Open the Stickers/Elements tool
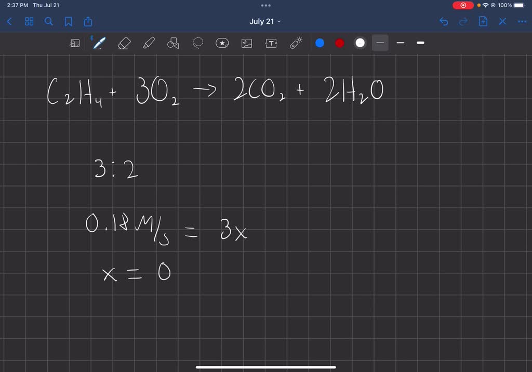The width and height of the screenshot is (532, 372). pos(222,43)
